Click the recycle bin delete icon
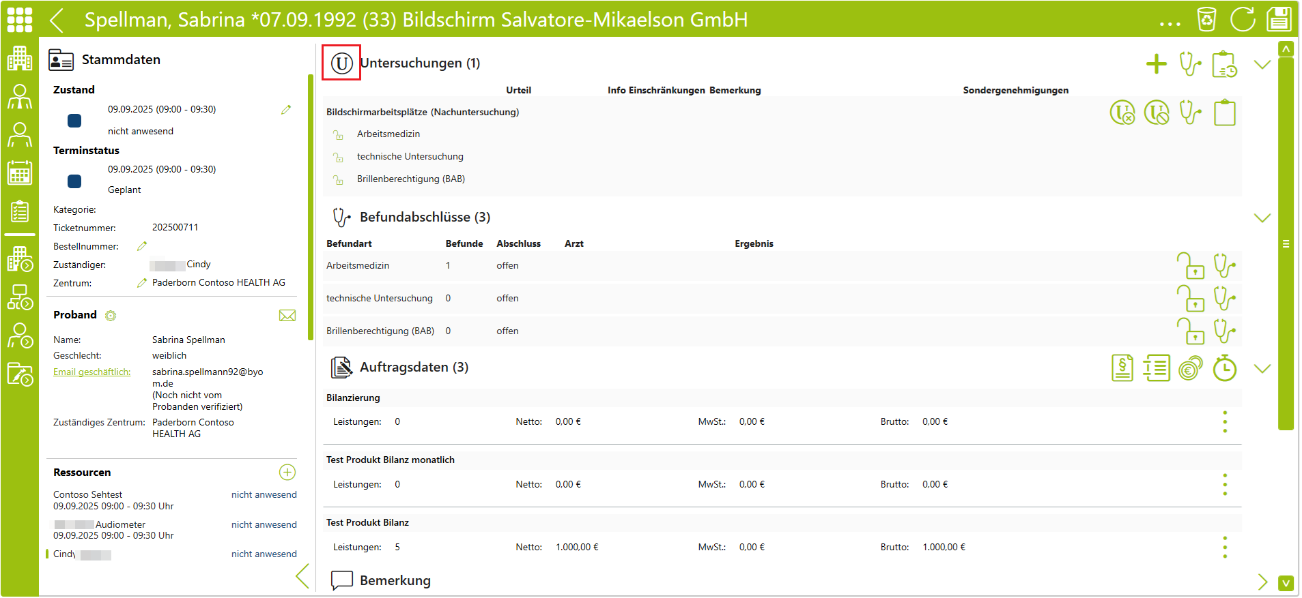The height and width of the screenshot is (598, 1302). click(1206, 19)
